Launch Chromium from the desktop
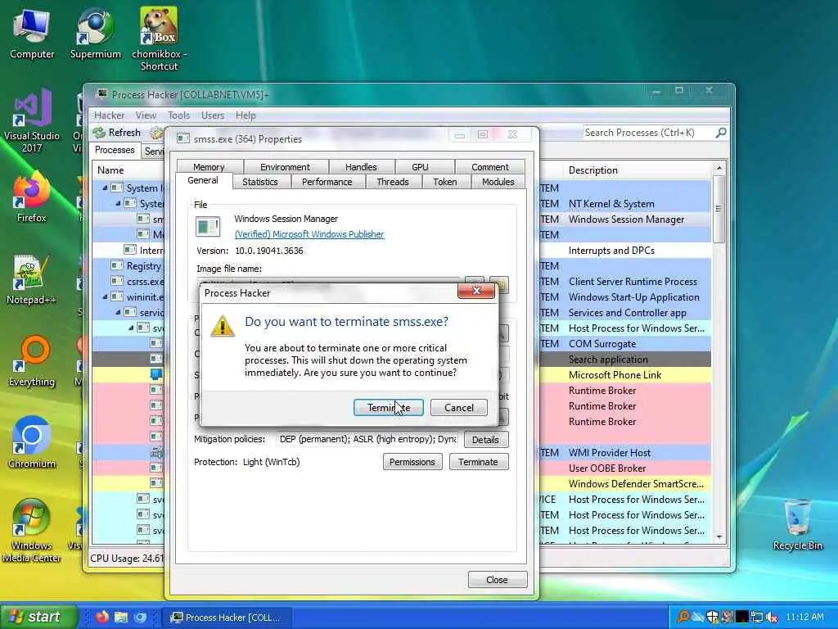Screen dimensions: 838x629 click(32, 443)
